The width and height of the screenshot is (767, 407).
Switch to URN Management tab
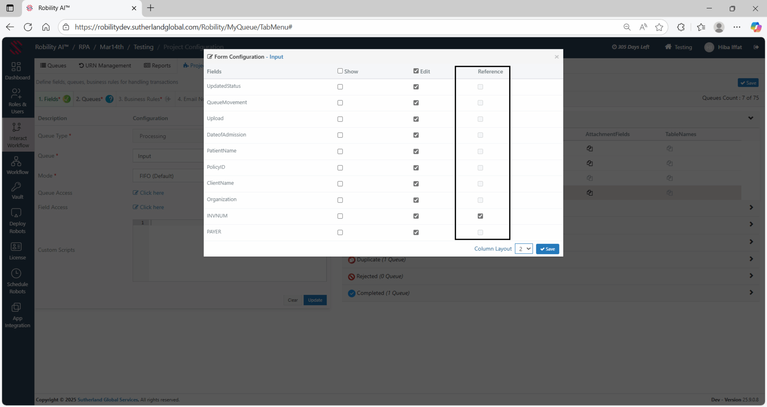[105, 66]
